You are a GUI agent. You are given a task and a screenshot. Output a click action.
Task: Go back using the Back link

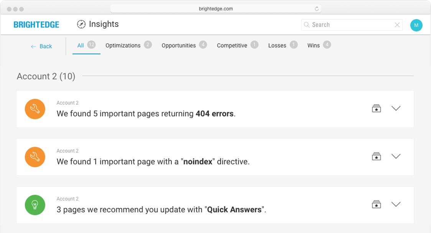point(41,46)
